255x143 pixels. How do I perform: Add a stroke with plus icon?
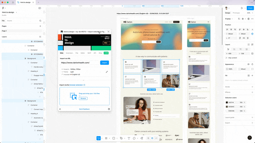pyautogui.click(x=252, y=87)
